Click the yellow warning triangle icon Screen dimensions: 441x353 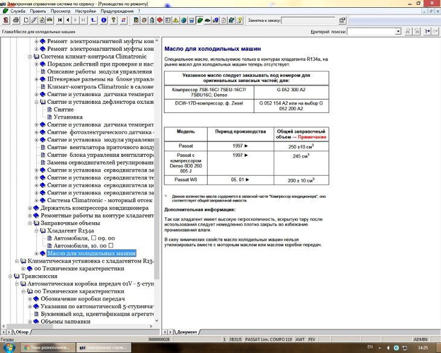(x=176, y=21)
